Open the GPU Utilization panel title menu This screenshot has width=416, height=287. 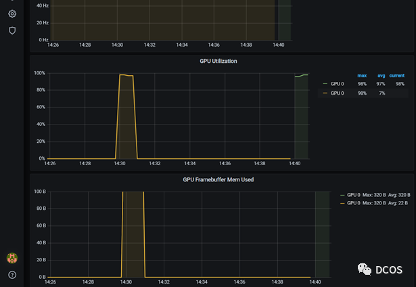coord(218,61)
